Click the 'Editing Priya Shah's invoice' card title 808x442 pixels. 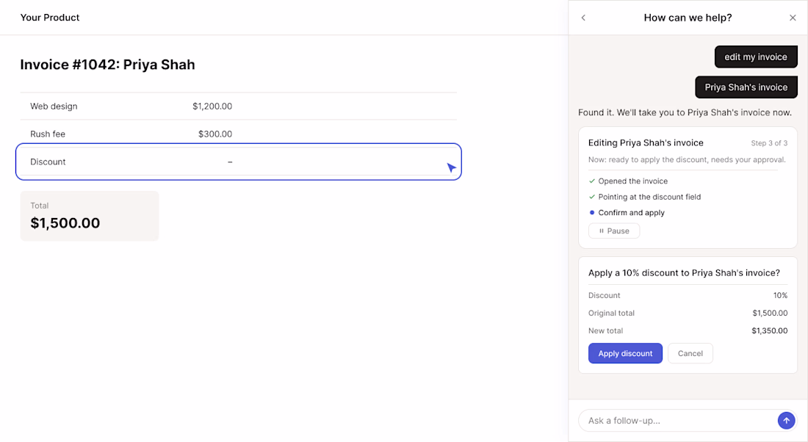[x=646, y=142]
